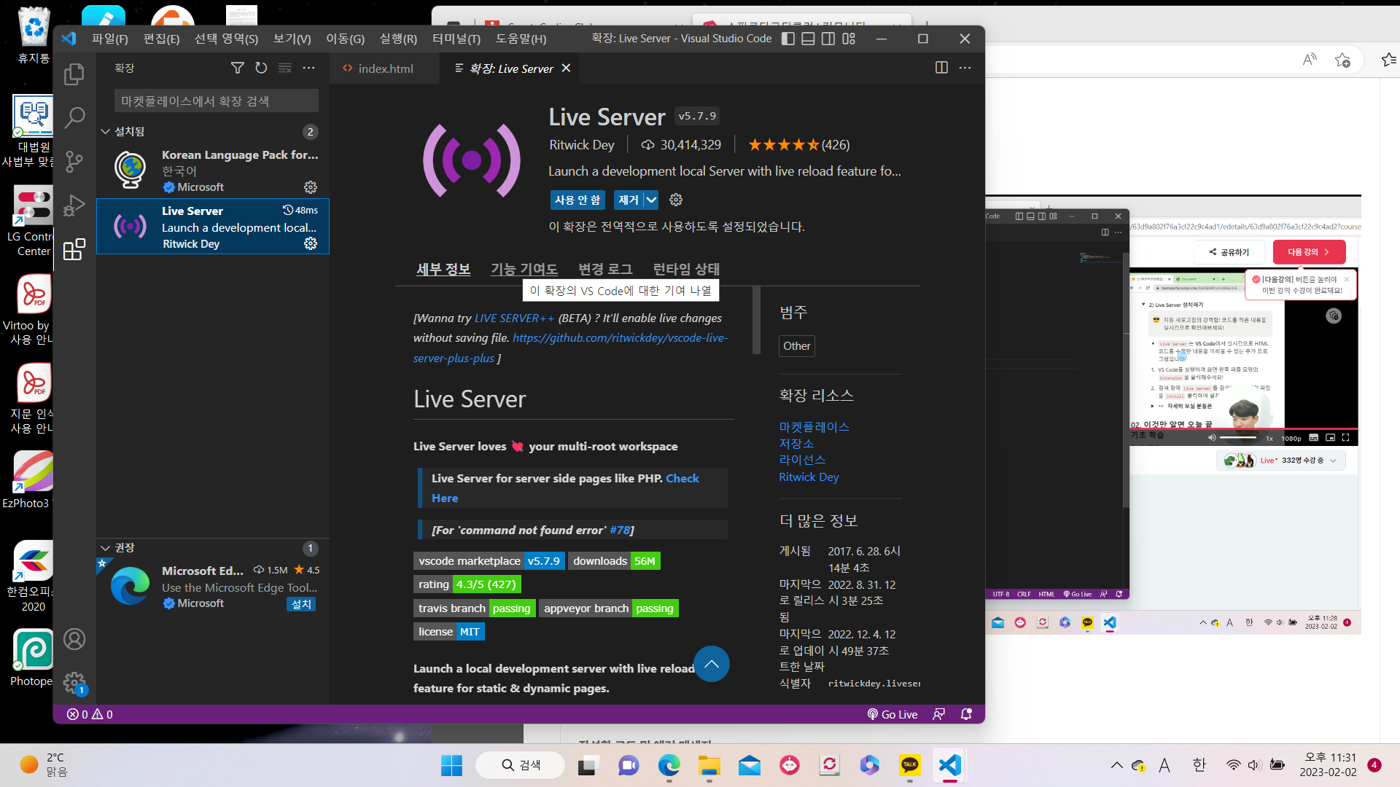The width and height of the screenshot is (1400, 787).
Task: Open the 1080p quality selector on the video
Action: [x=1291, y=439]
